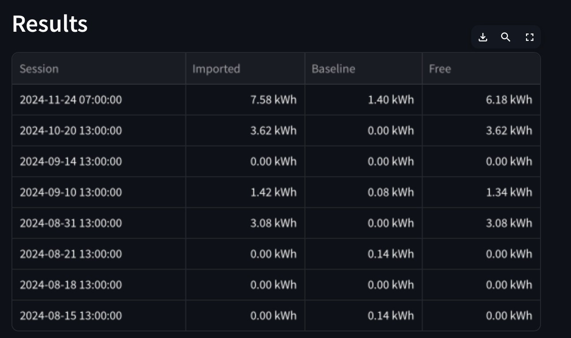Click the Results heading
This screenshot has height=338, width=571.
click(x=50, y=24)
